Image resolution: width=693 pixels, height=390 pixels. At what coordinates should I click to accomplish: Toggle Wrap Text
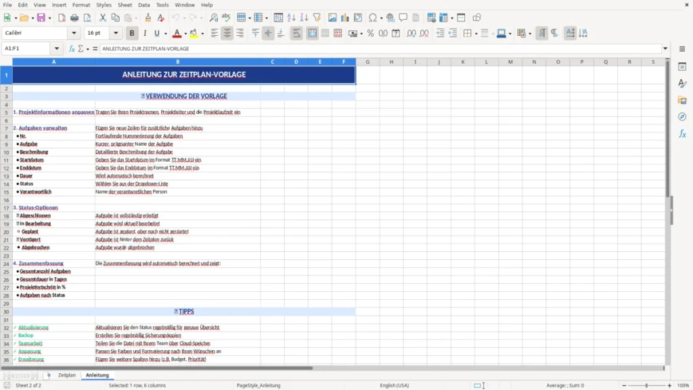point(296,33)
